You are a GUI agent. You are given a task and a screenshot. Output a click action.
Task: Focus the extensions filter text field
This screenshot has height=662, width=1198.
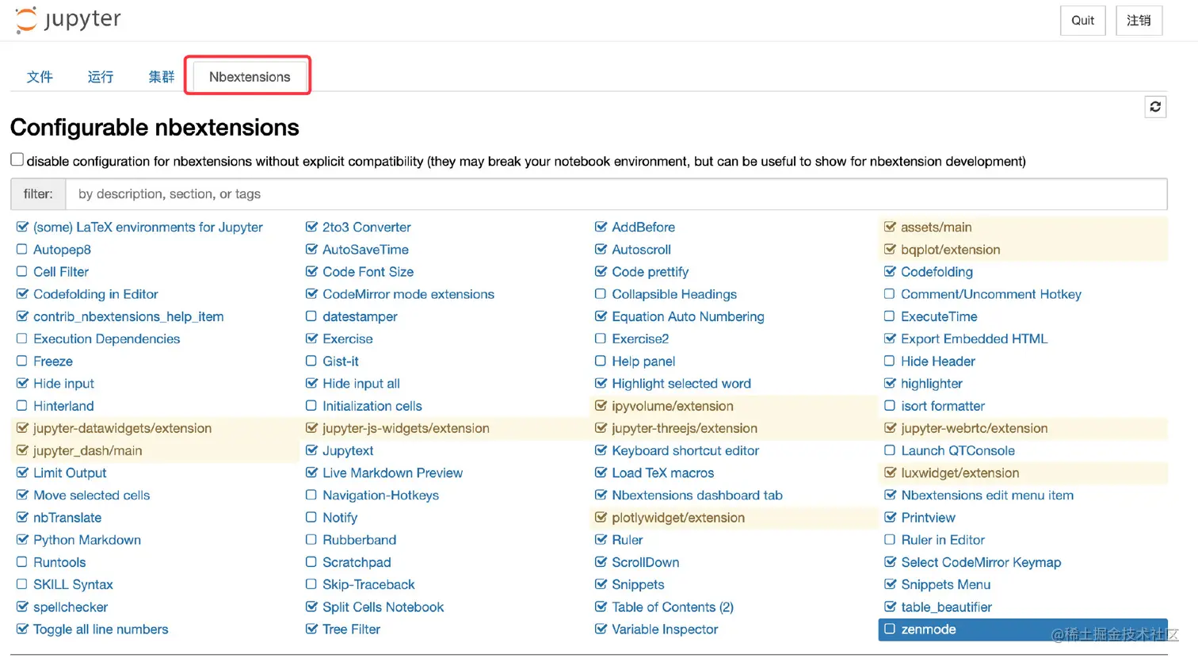[x=616, y=193]
